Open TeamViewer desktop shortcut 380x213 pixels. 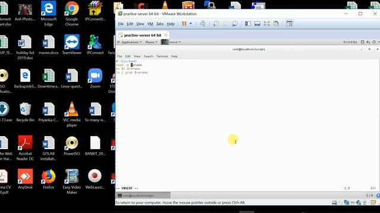[72, 44]
